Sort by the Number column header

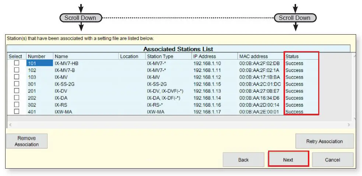tap(37, 56)
